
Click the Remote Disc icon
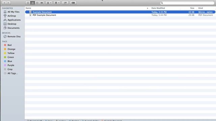click(5, 37)
